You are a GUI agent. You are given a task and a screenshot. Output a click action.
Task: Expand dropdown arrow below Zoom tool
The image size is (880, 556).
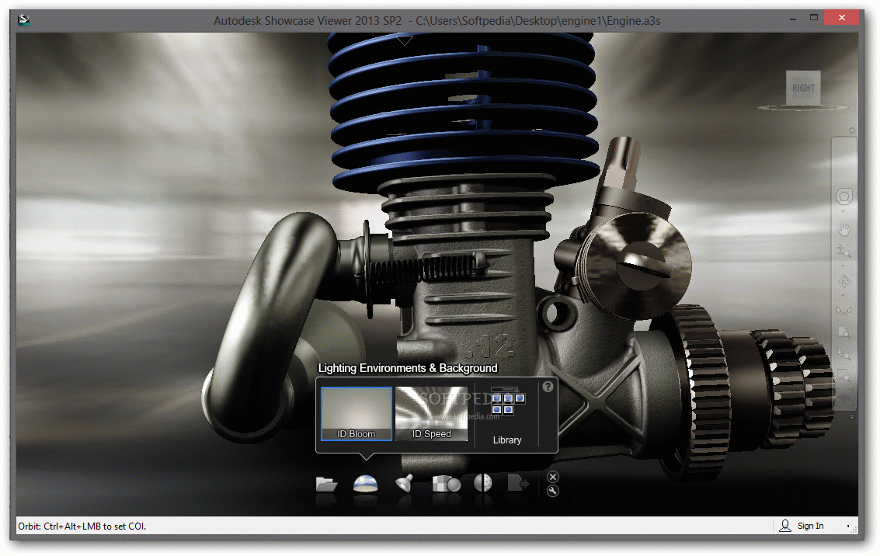click(x=843, y=266)
